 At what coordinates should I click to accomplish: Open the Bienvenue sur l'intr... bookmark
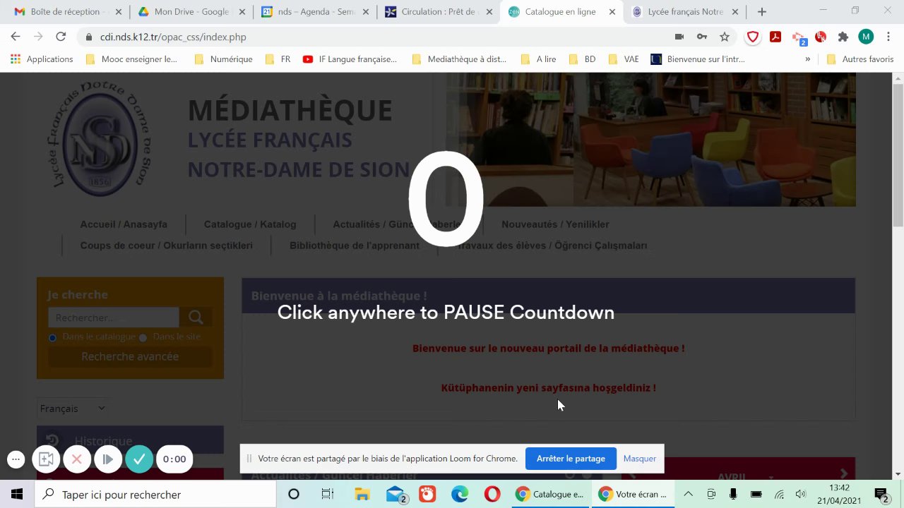pyautogui.click(x=698, y=59)
